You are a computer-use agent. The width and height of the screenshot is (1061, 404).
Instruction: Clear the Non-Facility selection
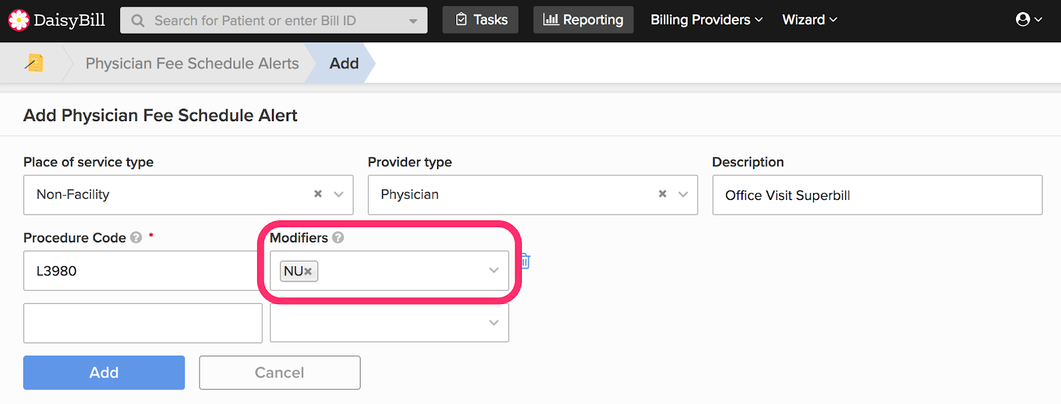(x=318, y=194)
